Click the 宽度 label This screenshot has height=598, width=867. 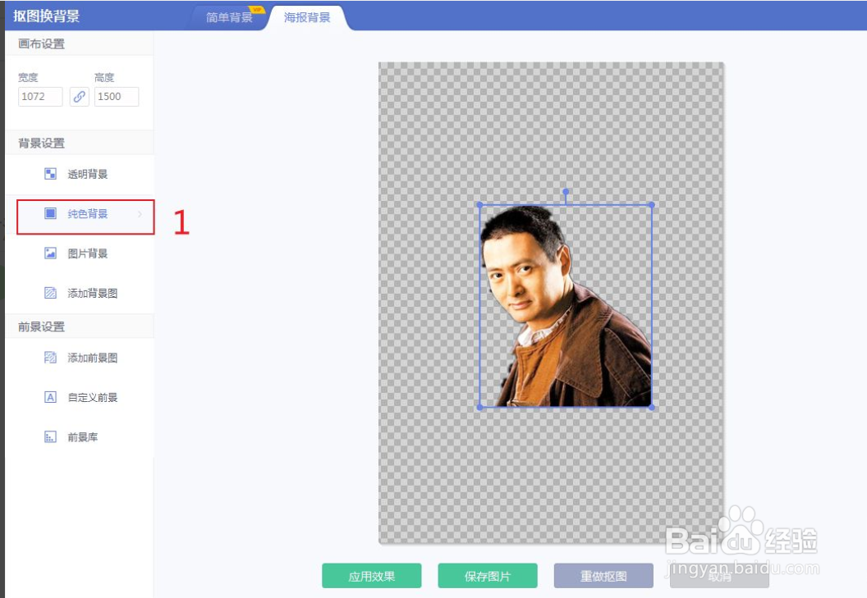coord(28,77)
